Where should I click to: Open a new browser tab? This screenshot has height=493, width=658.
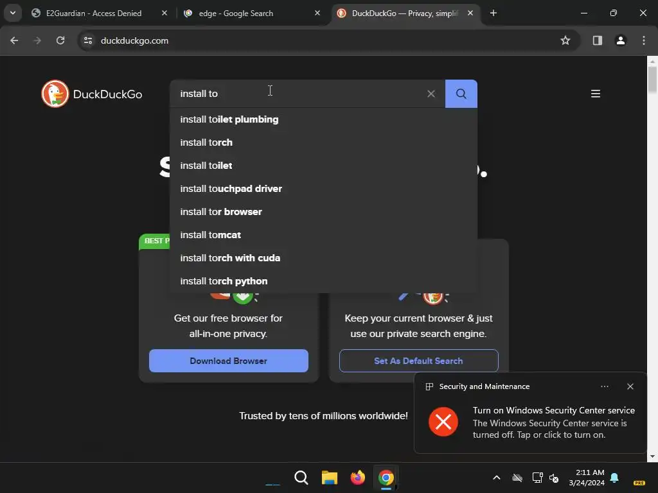[x=493, y=13]
